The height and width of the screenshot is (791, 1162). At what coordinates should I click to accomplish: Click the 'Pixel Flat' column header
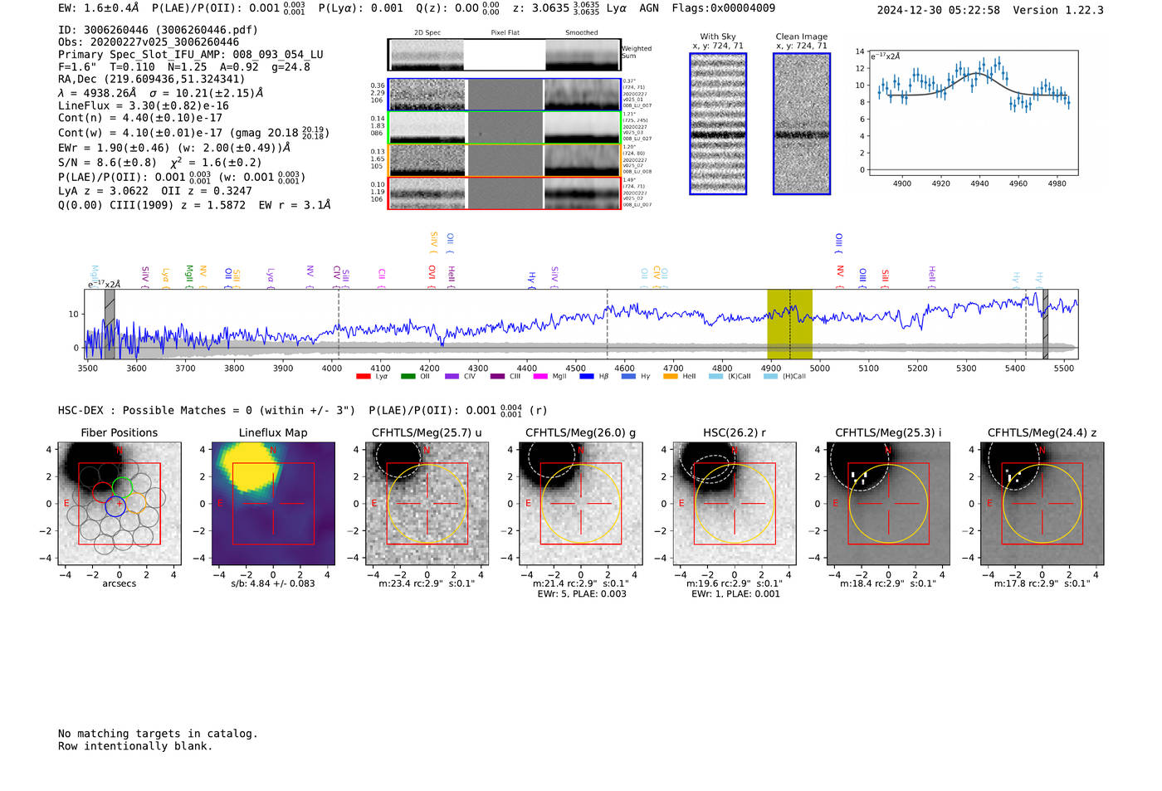tap(505, 33)
